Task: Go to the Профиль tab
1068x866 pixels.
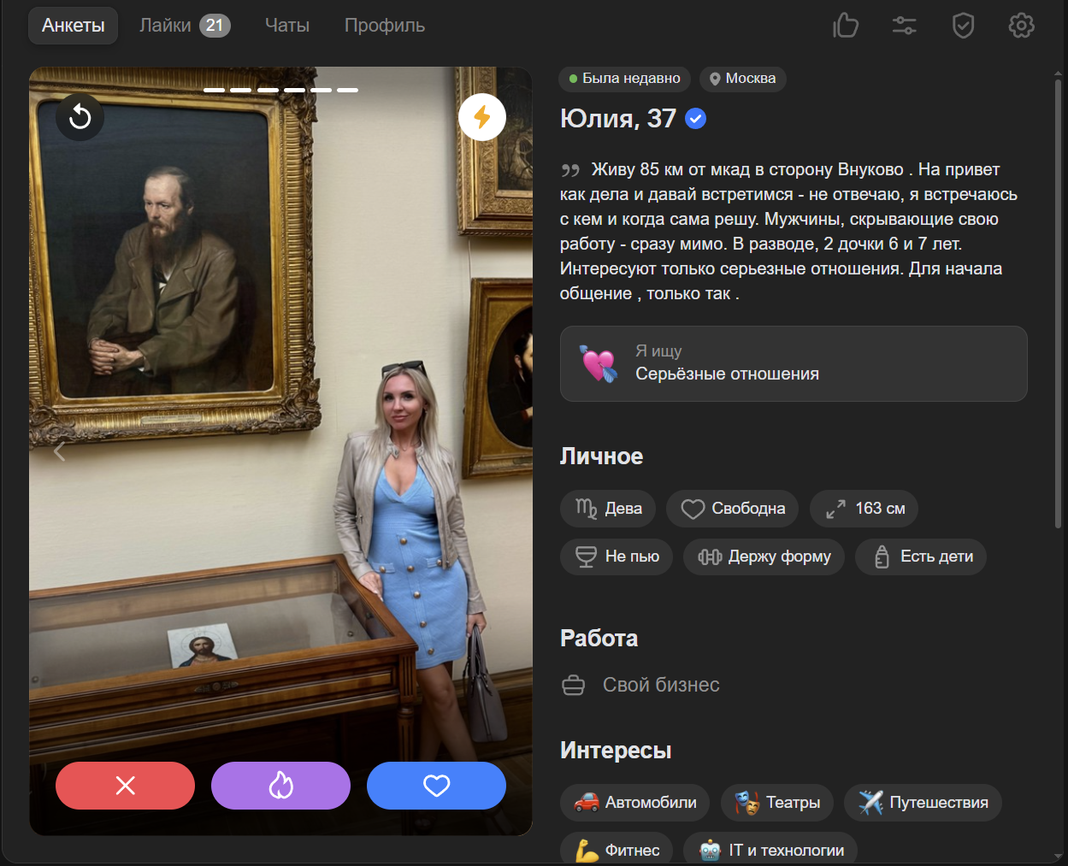Action: click(x=385, y=26)
